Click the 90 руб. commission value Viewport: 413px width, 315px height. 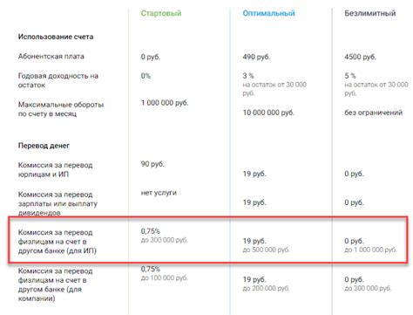pyautogui.click(x=152, y=164)
